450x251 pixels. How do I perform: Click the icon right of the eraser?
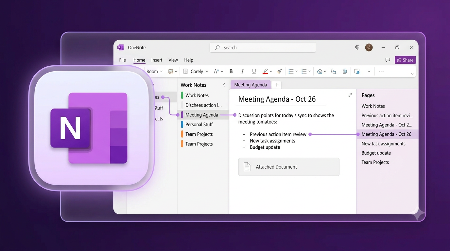(x=334, y=71)
